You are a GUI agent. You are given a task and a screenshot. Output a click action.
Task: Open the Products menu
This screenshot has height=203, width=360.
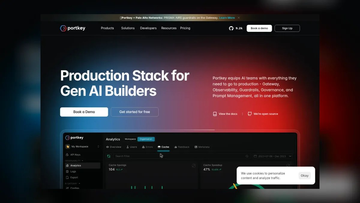pyautogui.click(x=107, y=28)
